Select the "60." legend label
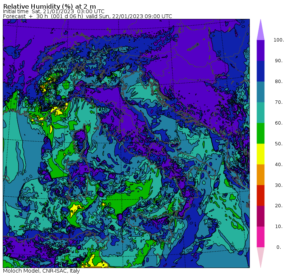Image resolution: width=287 pixels, height=276 pixels. (279, 123)
